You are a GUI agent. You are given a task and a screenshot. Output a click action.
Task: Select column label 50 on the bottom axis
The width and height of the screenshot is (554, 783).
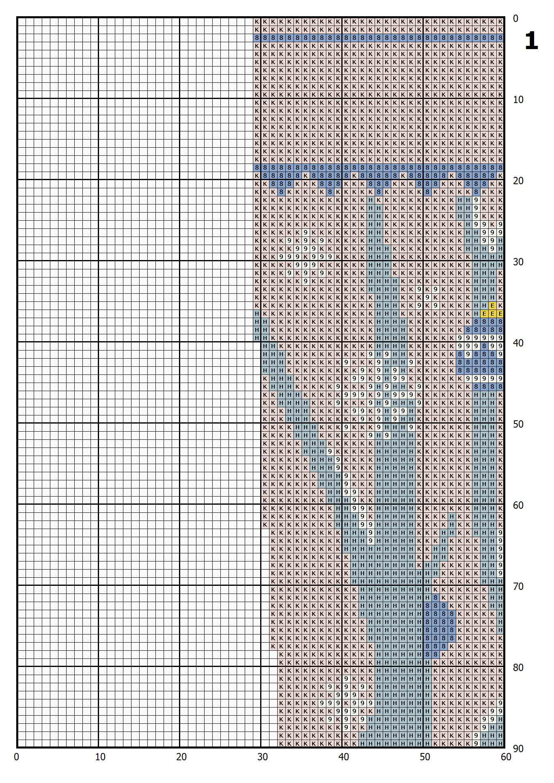pos(425,757)
